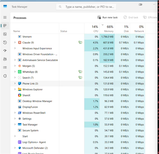Click the End task button

tap(131, 18)
